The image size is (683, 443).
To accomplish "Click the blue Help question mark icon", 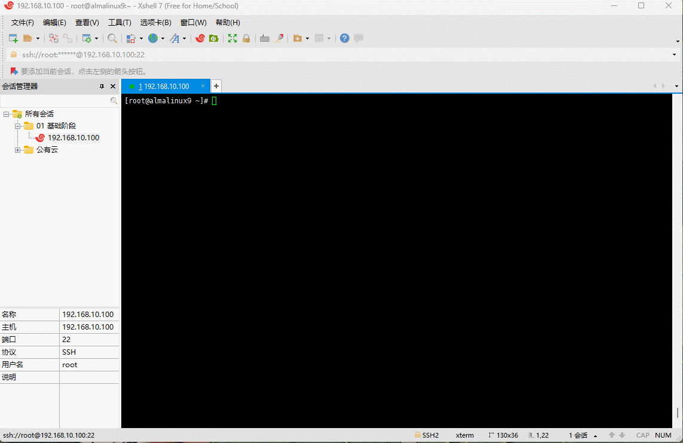I will pos(345,38).
